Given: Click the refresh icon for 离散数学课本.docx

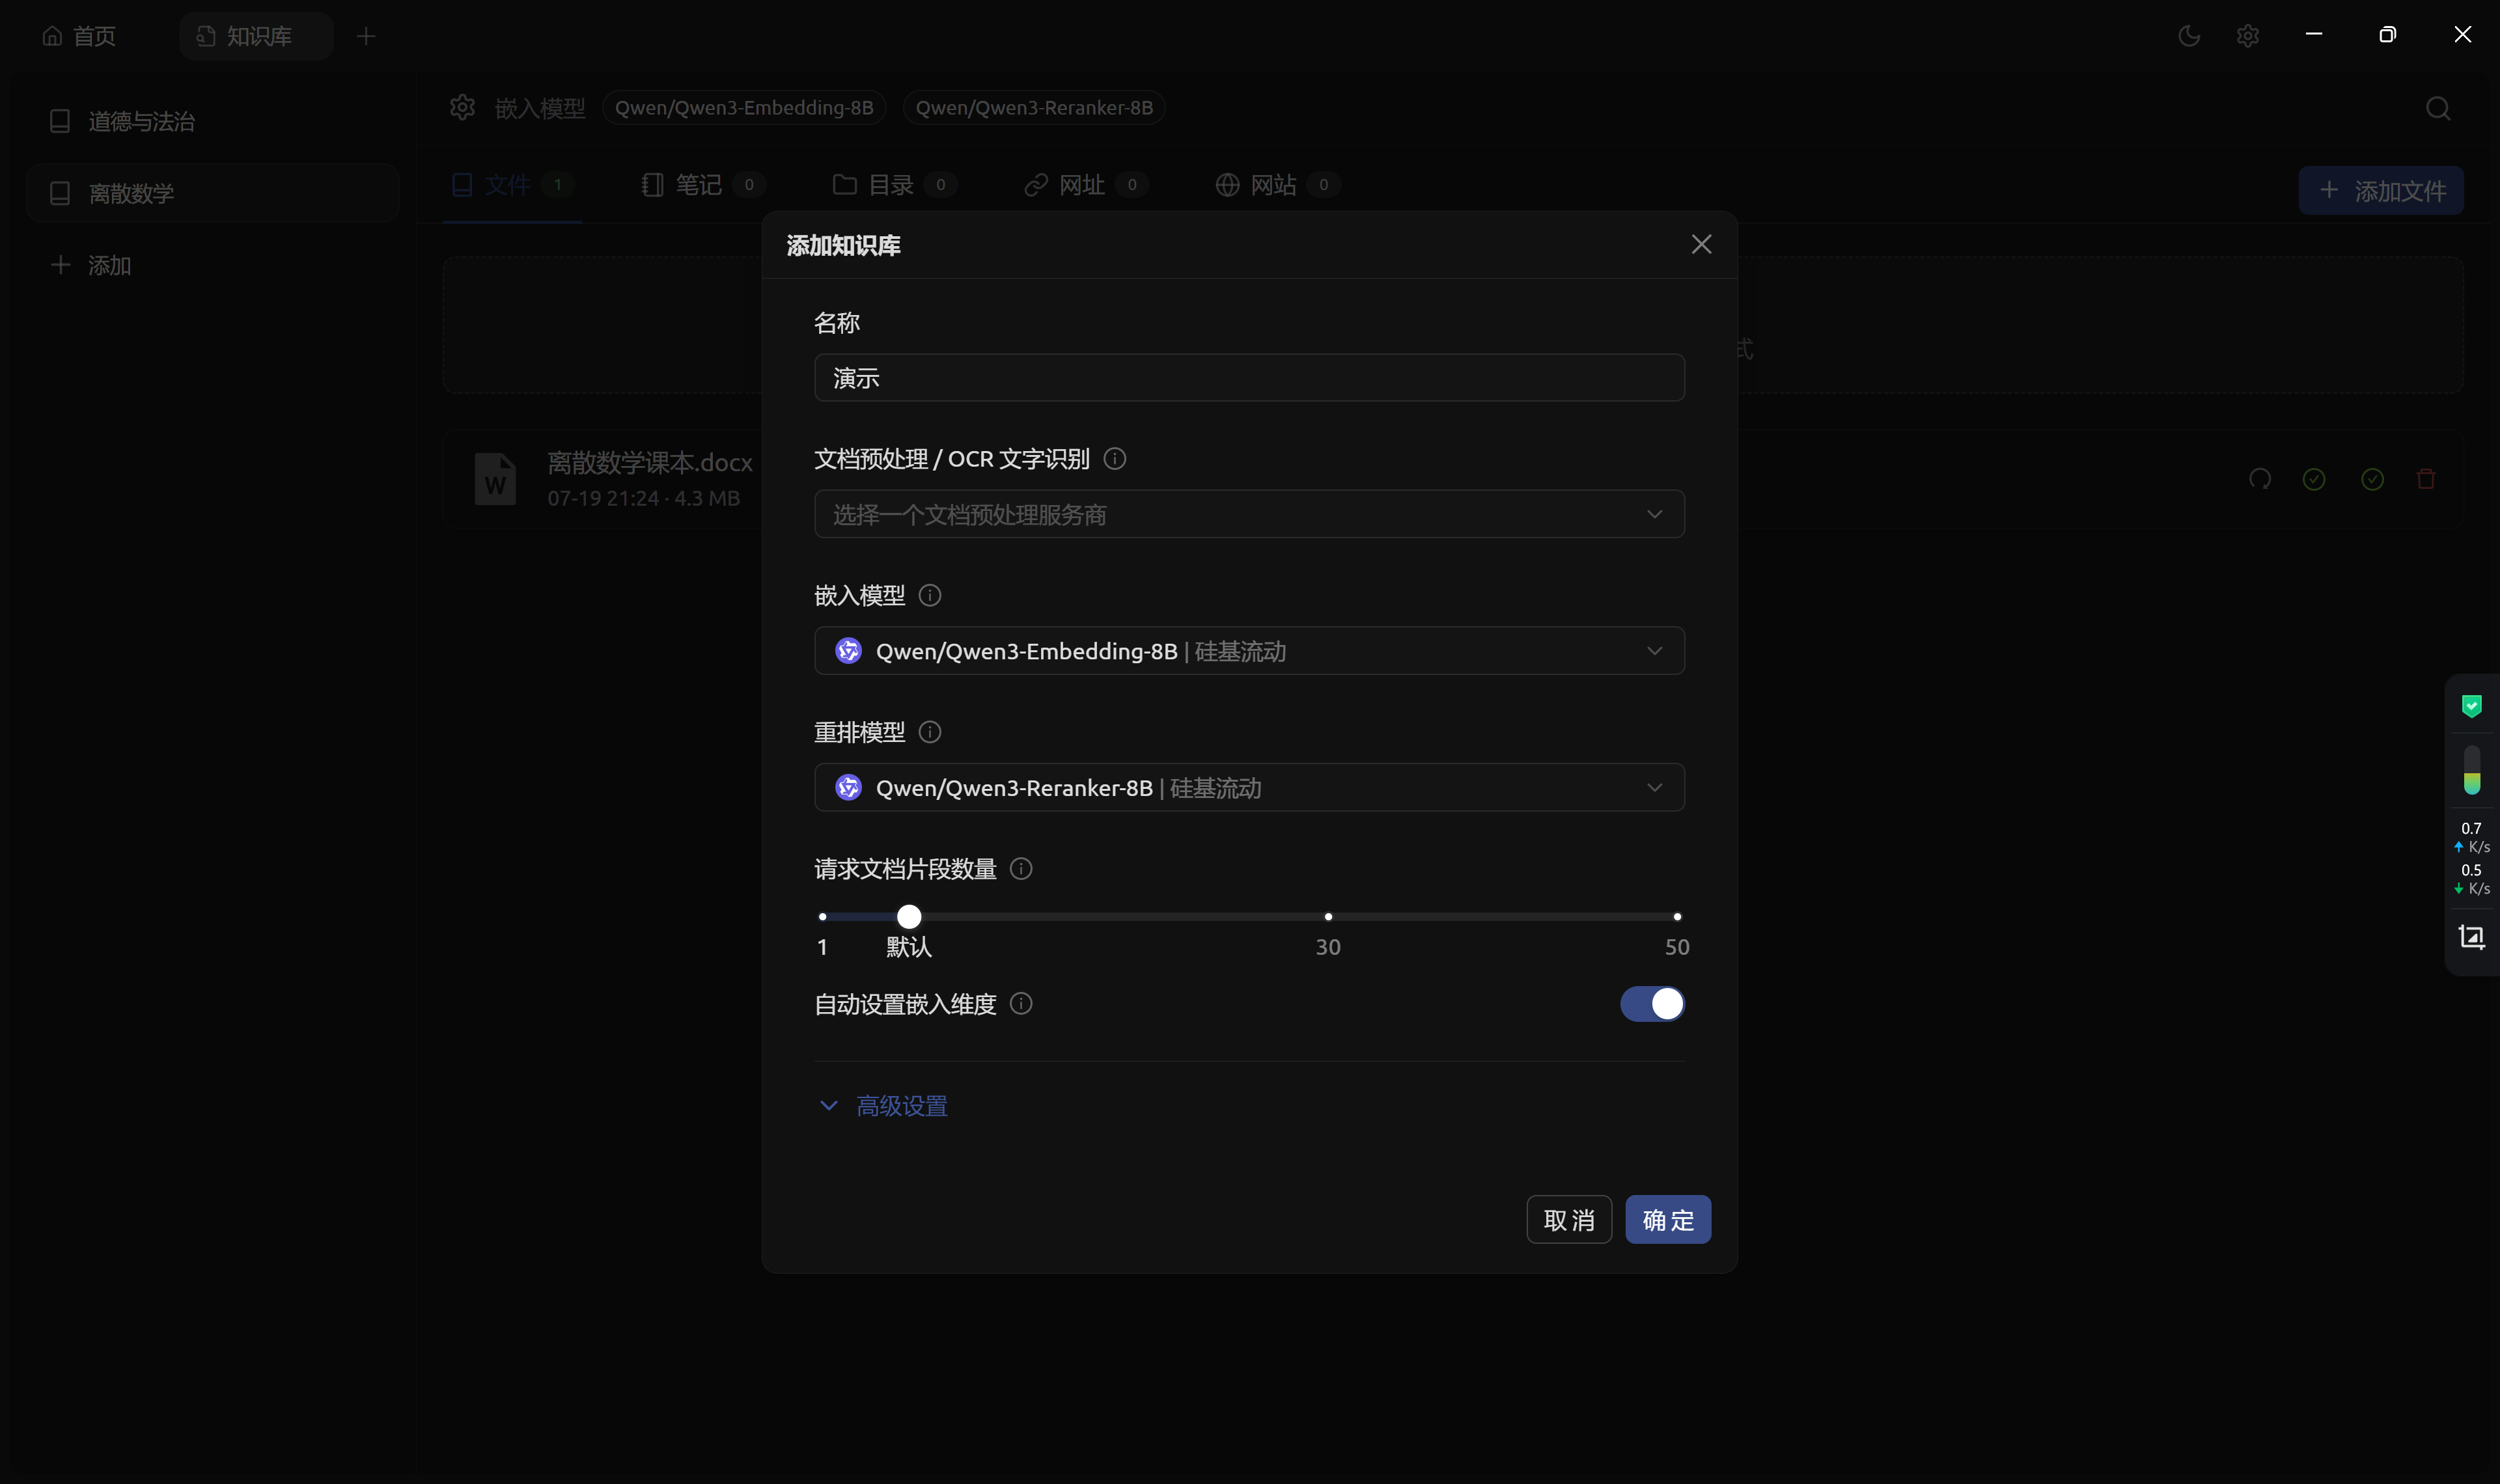Looking at the screenshot, I should pos(2261,479).
